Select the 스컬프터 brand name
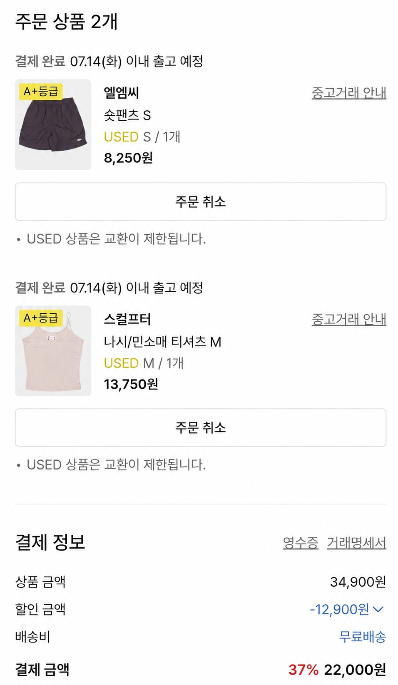This screenshot has width=398, height=685. 127,319
